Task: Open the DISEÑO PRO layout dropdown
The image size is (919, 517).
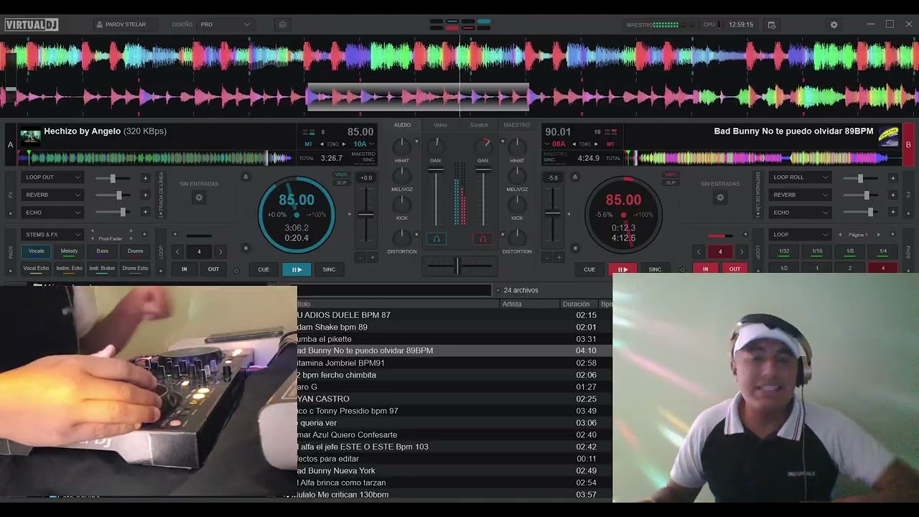Action: [225, 24]
